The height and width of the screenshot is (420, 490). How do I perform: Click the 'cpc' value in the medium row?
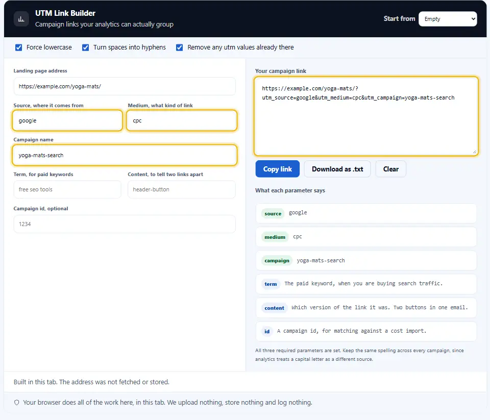coord(298,237)
